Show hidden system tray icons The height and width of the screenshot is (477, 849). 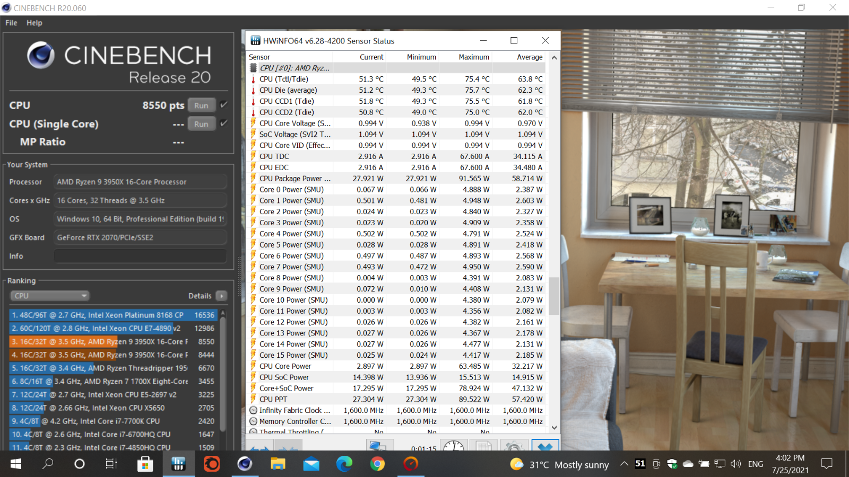coord(625,464)
